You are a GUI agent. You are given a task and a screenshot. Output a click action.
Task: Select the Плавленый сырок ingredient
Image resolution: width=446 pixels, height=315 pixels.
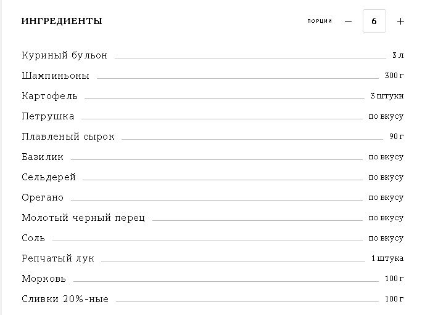[68, 137]
